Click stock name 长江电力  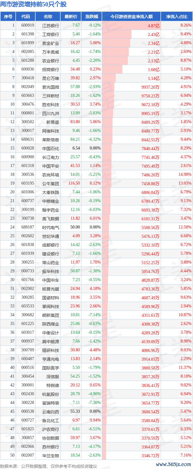click(x=51, y=157)
